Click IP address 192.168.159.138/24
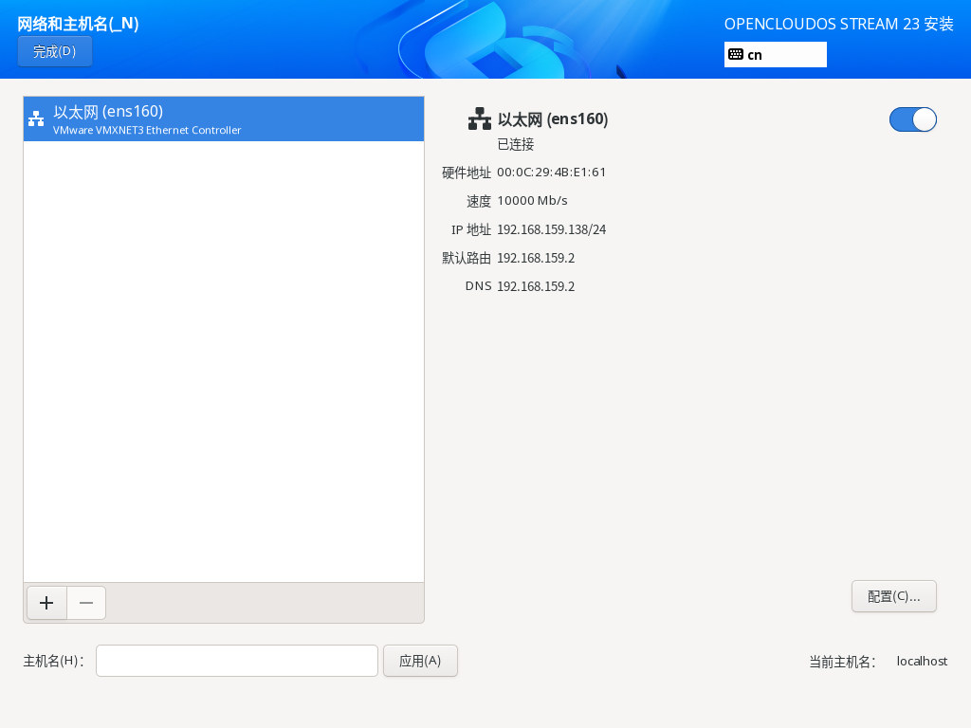 551,229
